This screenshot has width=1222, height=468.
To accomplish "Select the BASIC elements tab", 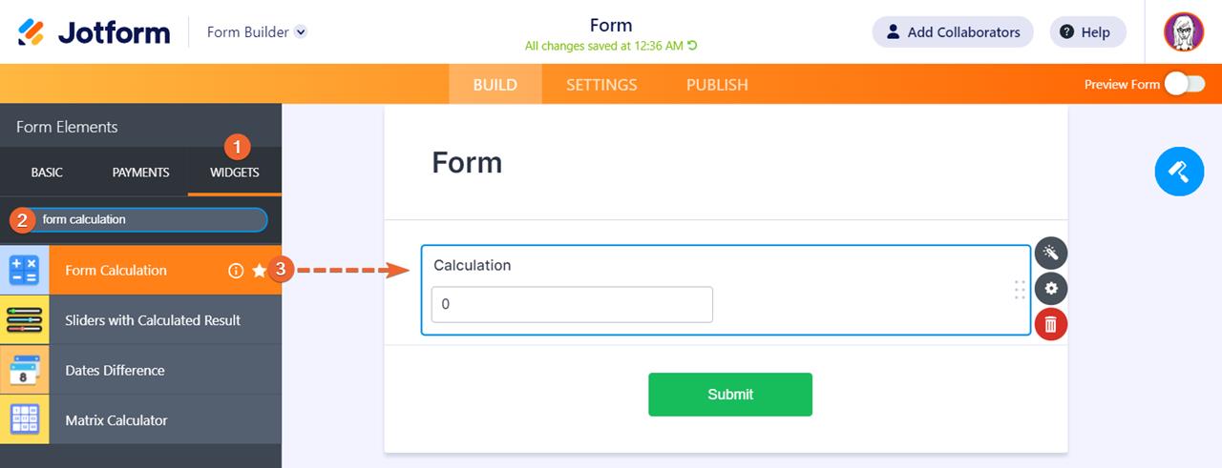I will (47, 173).
